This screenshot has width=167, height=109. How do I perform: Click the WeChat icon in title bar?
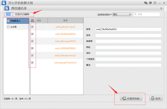[146, 3]
